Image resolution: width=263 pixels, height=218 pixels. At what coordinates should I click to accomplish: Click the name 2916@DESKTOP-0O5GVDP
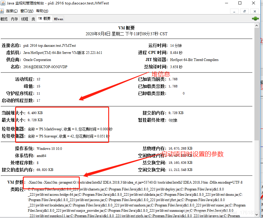(x=45, y=67)
